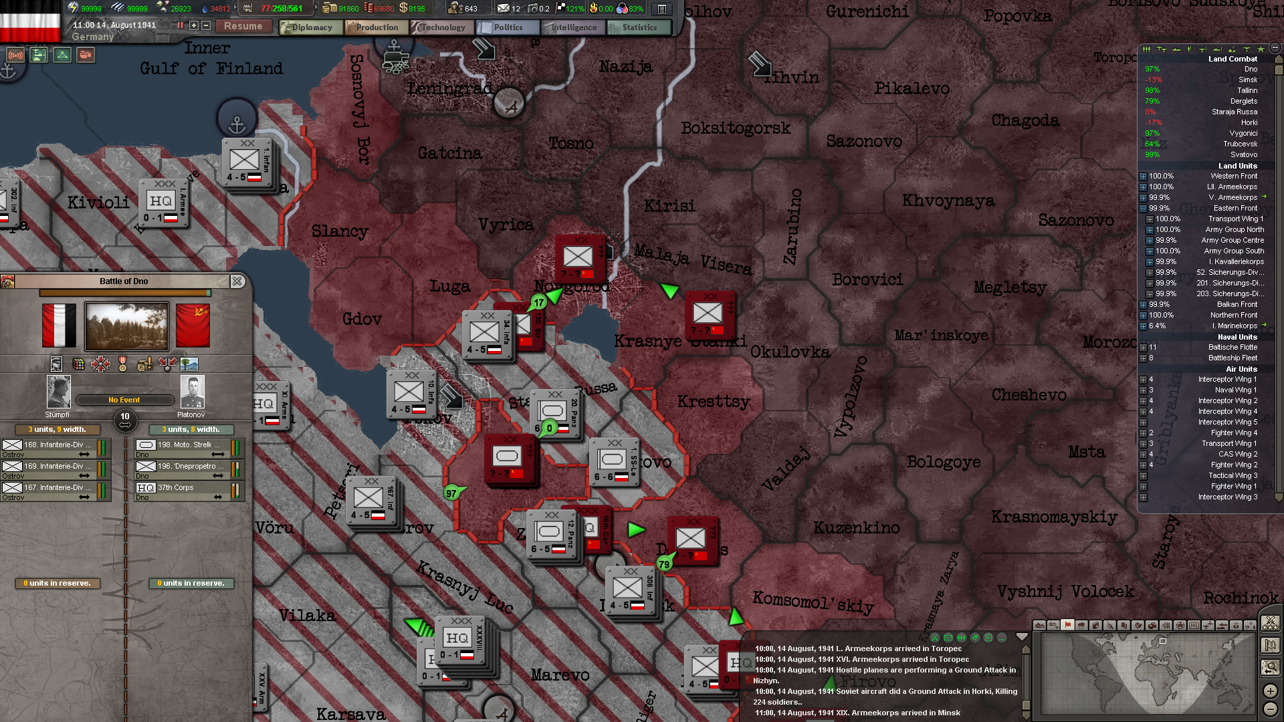Select 168. Infanterie-Div in battle panel
Viewport: 1284px width, 722px height.
coord(56,449)
